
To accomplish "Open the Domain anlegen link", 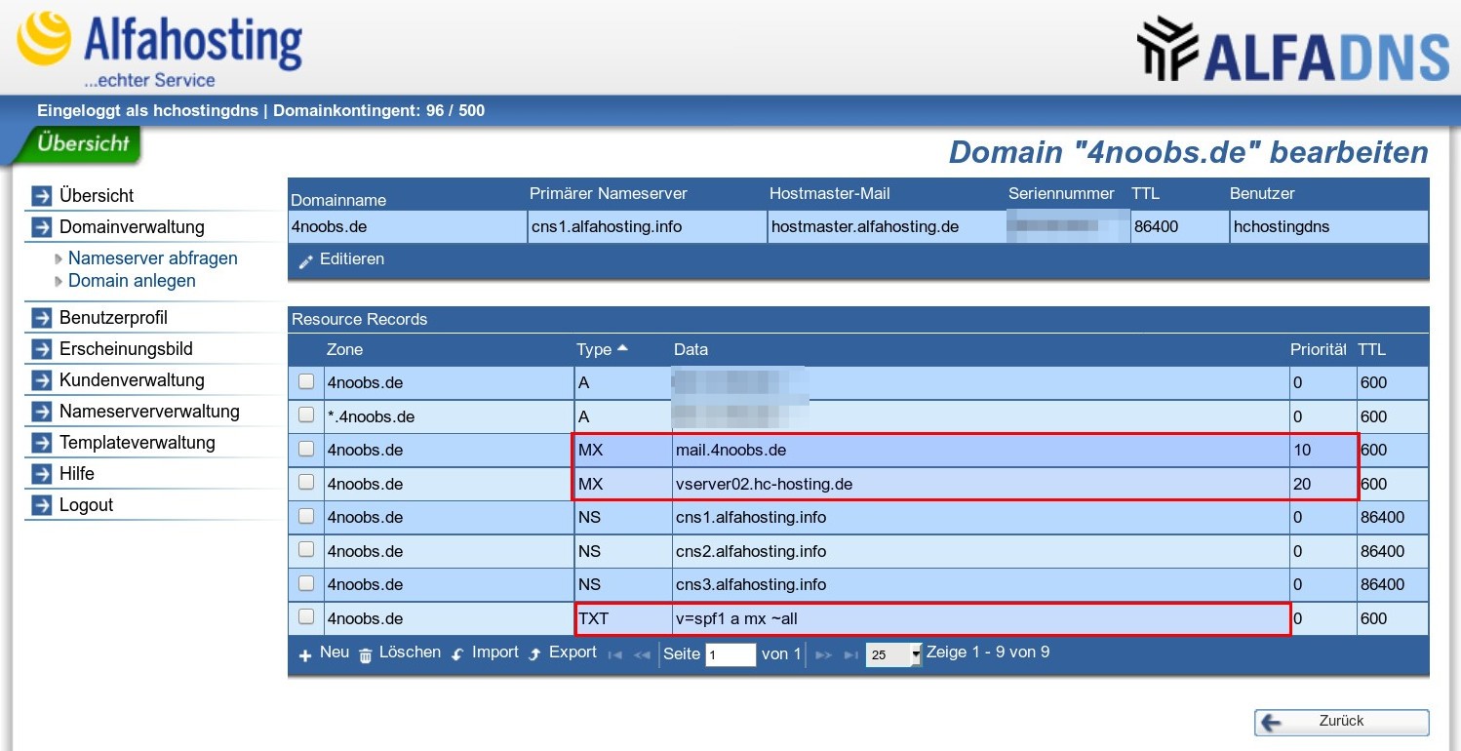I will [x=132, y=281].
